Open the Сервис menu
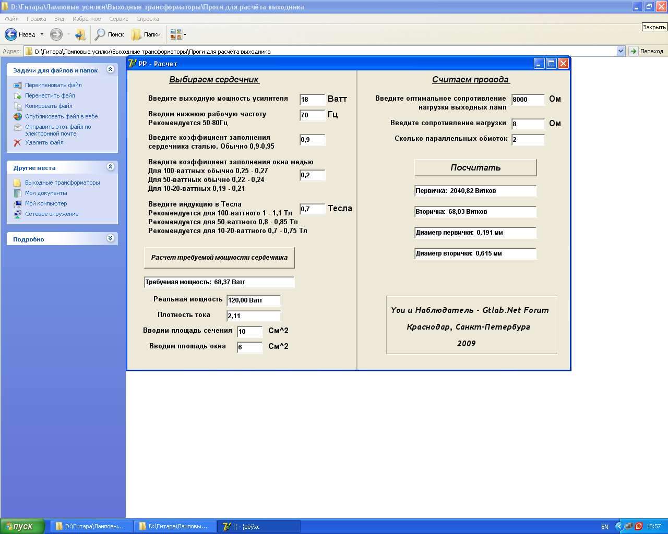The height and width of the screenshot is (534, 668). pos(118,19)
